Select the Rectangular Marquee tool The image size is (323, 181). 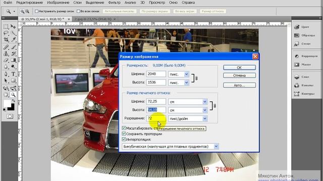[6, 27]
